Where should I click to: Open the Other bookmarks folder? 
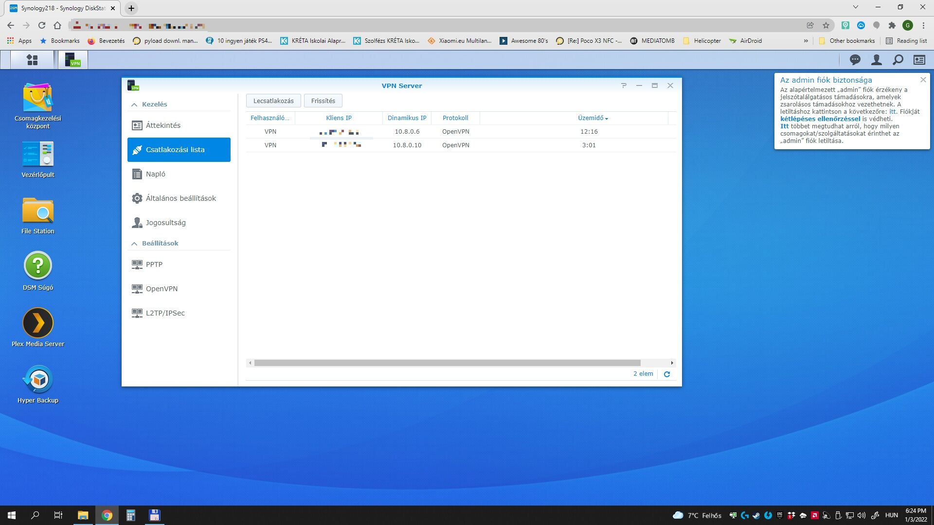click(847, 41)
